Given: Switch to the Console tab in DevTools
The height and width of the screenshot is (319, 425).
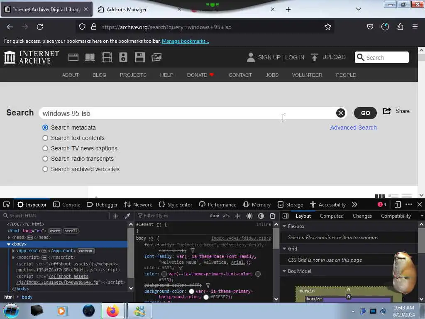Looking at the screenshot, I should coord(66,204).
